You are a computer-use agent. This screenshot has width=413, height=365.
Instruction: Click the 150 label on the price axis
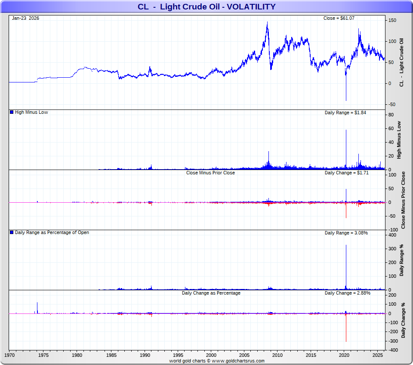point(392,20)
